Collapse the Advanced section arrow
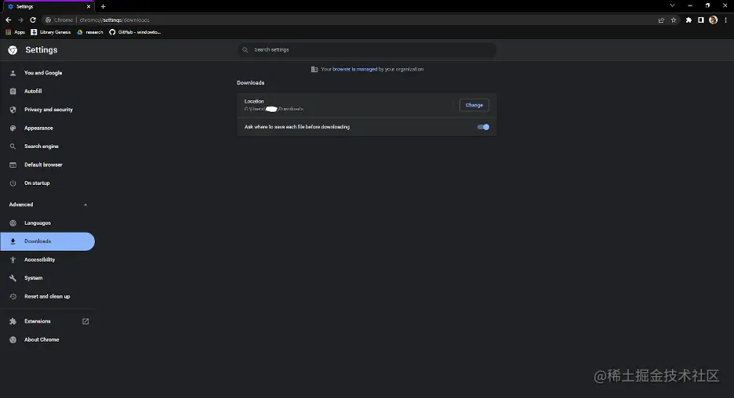734x398 pixels. click(x=85, y=204)
